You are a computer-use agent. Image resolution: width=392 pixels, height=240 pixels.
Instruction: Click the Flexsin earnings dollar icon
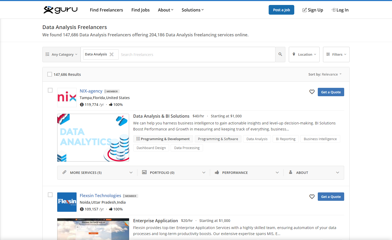[x=82, y=209]
